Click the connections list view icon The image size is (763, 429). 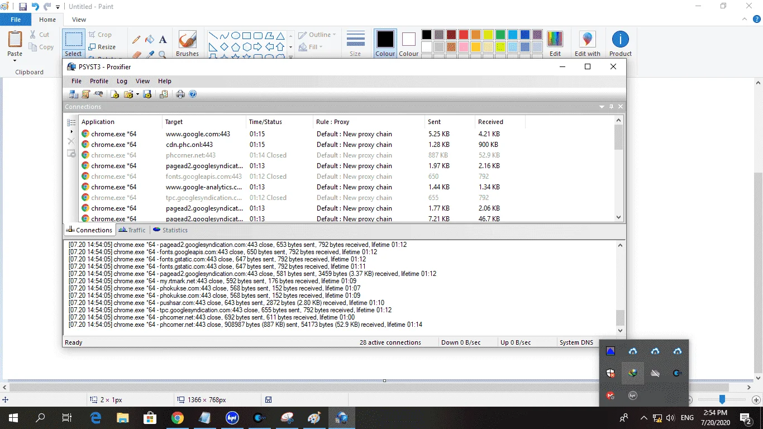coord(71,122)
